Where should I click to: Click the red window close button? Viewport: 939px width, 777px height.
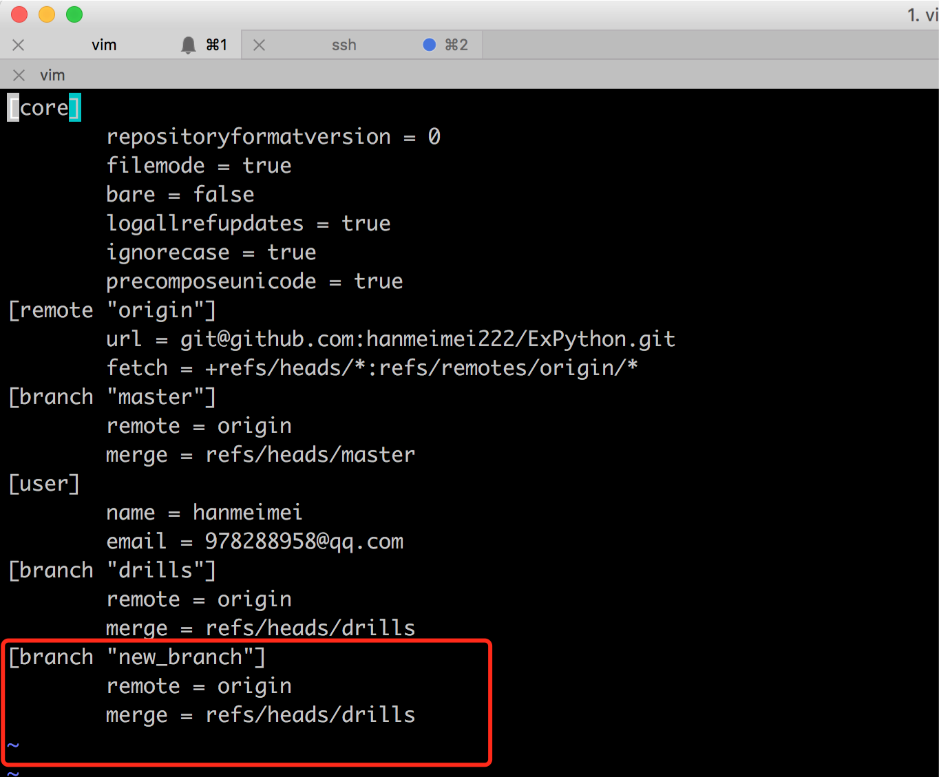(19, 14)
